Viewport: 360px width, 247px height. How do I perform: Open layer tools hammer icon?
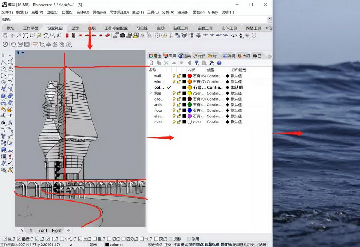coord(211,63)
